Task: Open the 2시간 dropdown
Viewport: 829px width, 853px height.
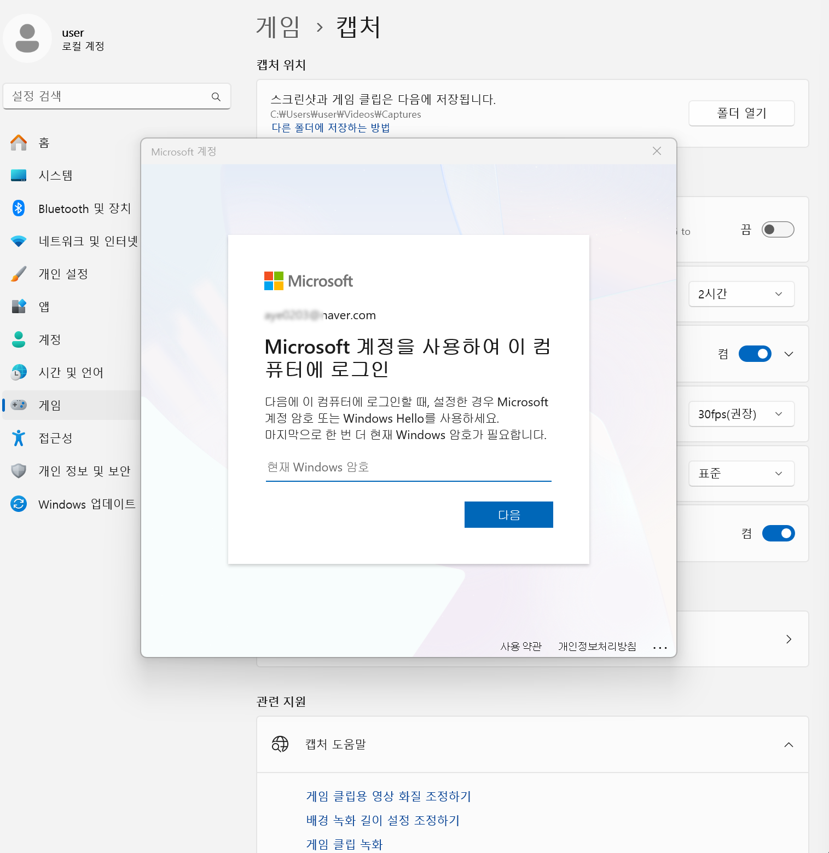Action: 741,294
